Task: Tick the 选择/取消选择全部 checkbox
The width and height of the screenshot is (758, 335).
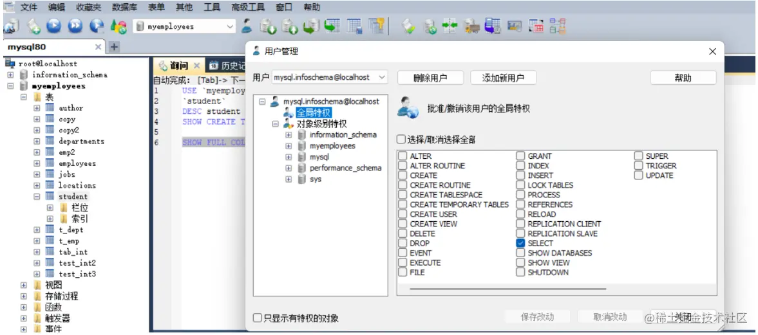Action: (401, 140)
